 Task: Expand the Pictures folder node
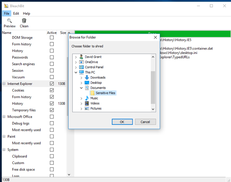81,108
